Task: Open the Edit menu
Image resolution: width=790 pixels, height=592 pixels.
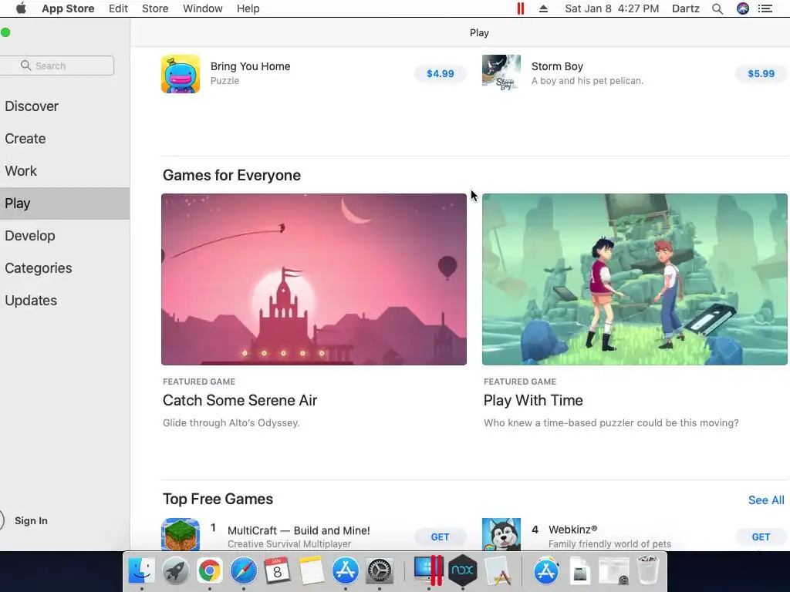Action: point(118,8)
